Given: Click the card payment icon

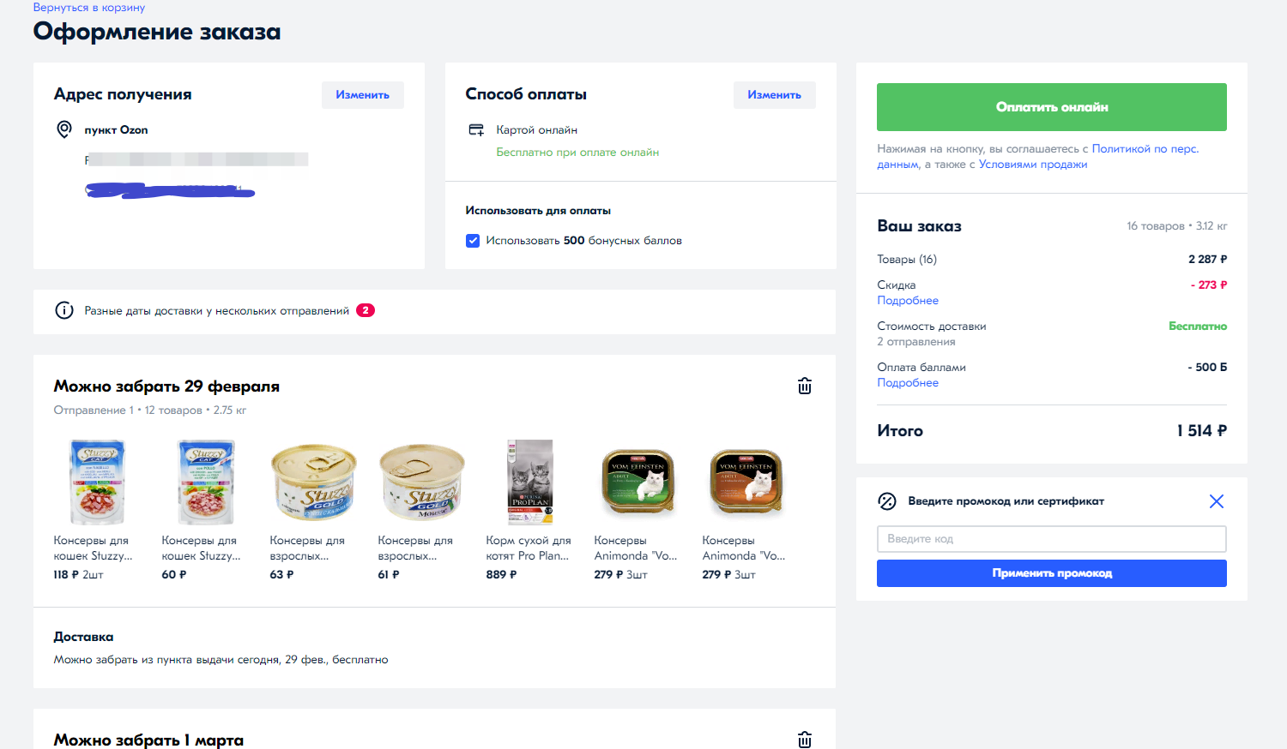Looking at the screenshot, I should (x=476, y=130).
